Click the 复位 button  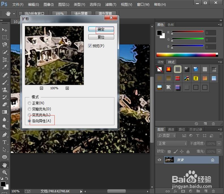[x=101, y=37]
